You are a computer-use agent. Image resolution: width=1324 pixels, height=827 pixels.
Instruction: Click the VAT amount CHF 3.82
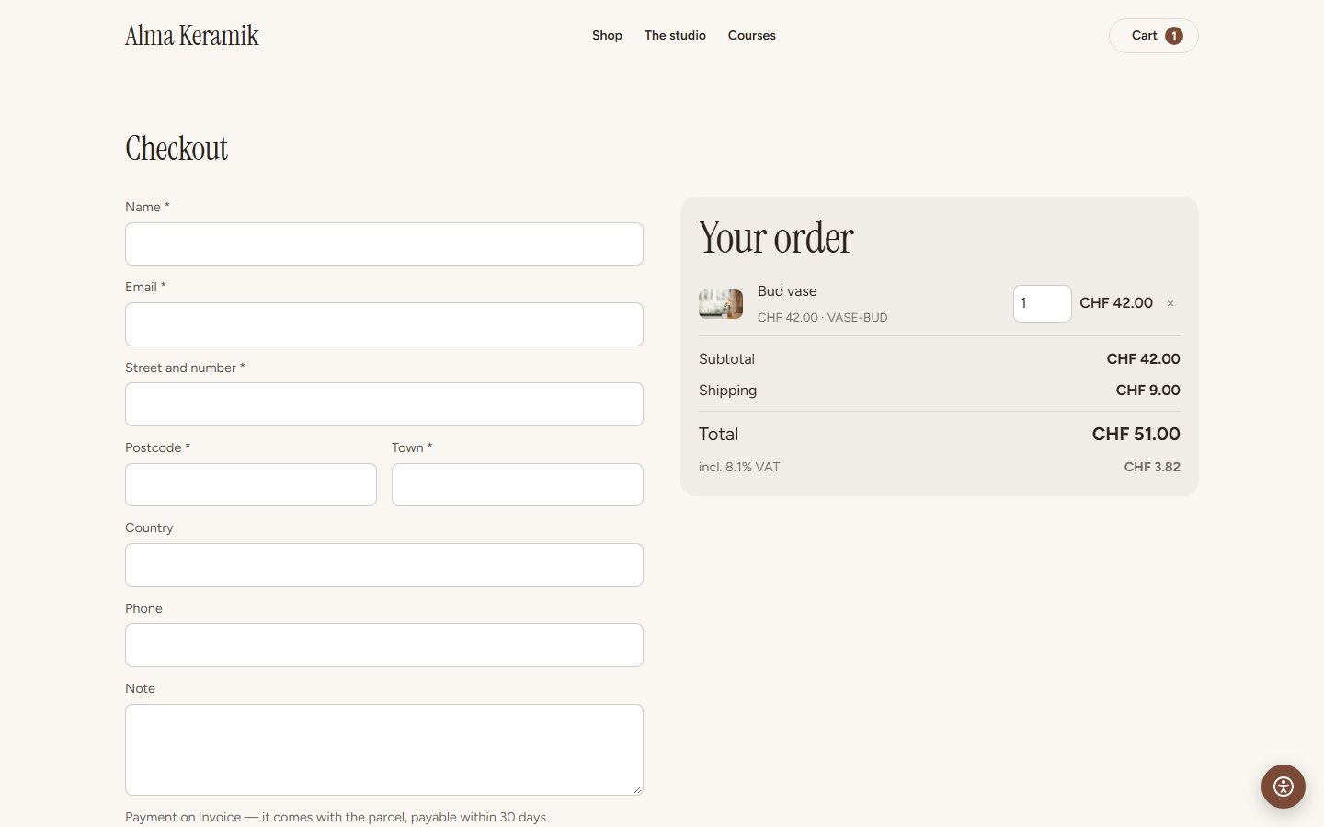(1152, 467)
